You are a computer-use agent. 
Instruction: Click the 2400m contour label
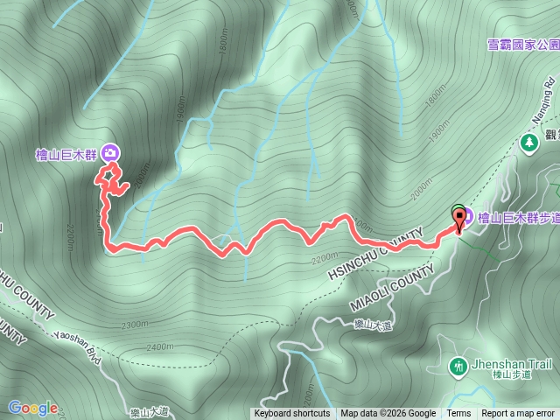(x=159, y=346)
